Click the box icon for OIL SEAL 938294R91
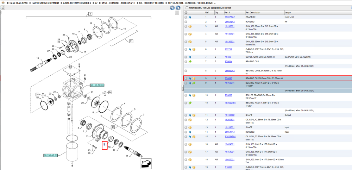Viewport: 352px width, 170px height. pyautogui.click(x=194, y=137)
